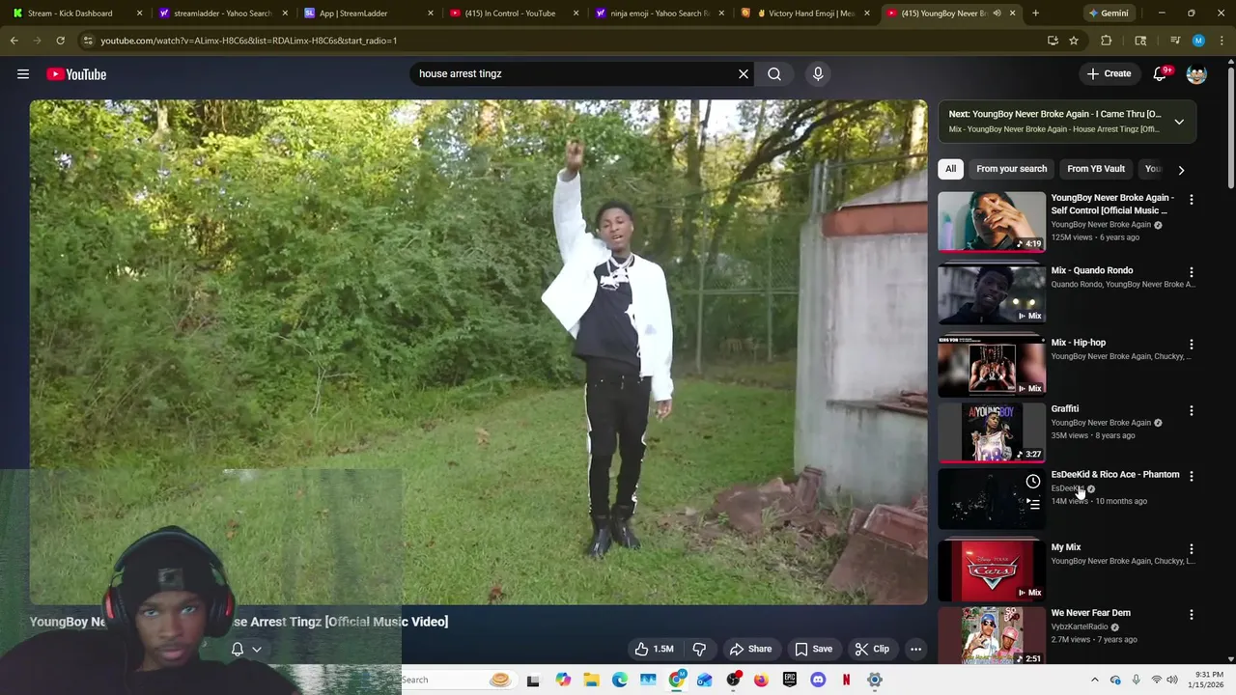Save the video to a playlist
Image resolution: width=1236 pixels, height=695 pixels.
tap(813, 649)
